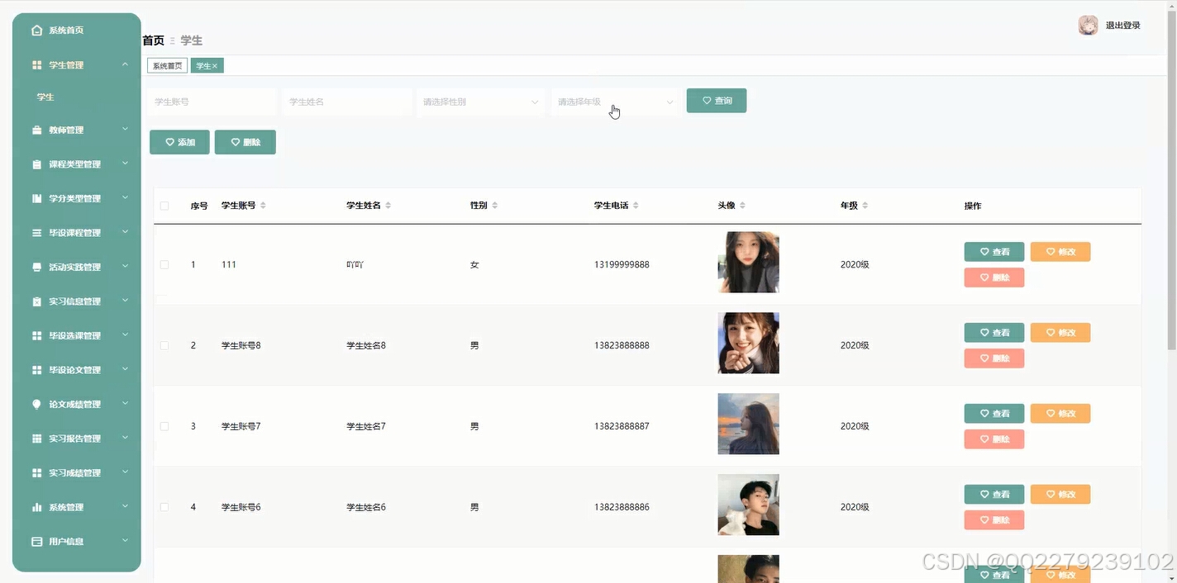Select the checkbox beside 学生账号8
Screen dimensions: 1177x583
coord(164,345)
